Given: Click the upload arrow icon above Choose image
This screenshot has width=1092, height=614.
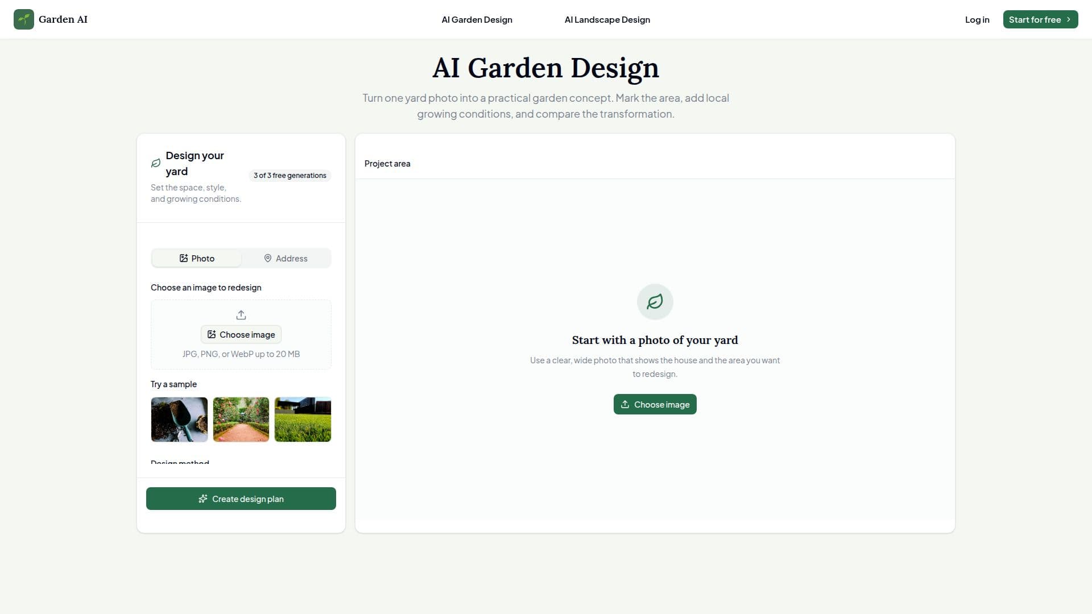Looking at the screenshot, I should pos(241,315).
